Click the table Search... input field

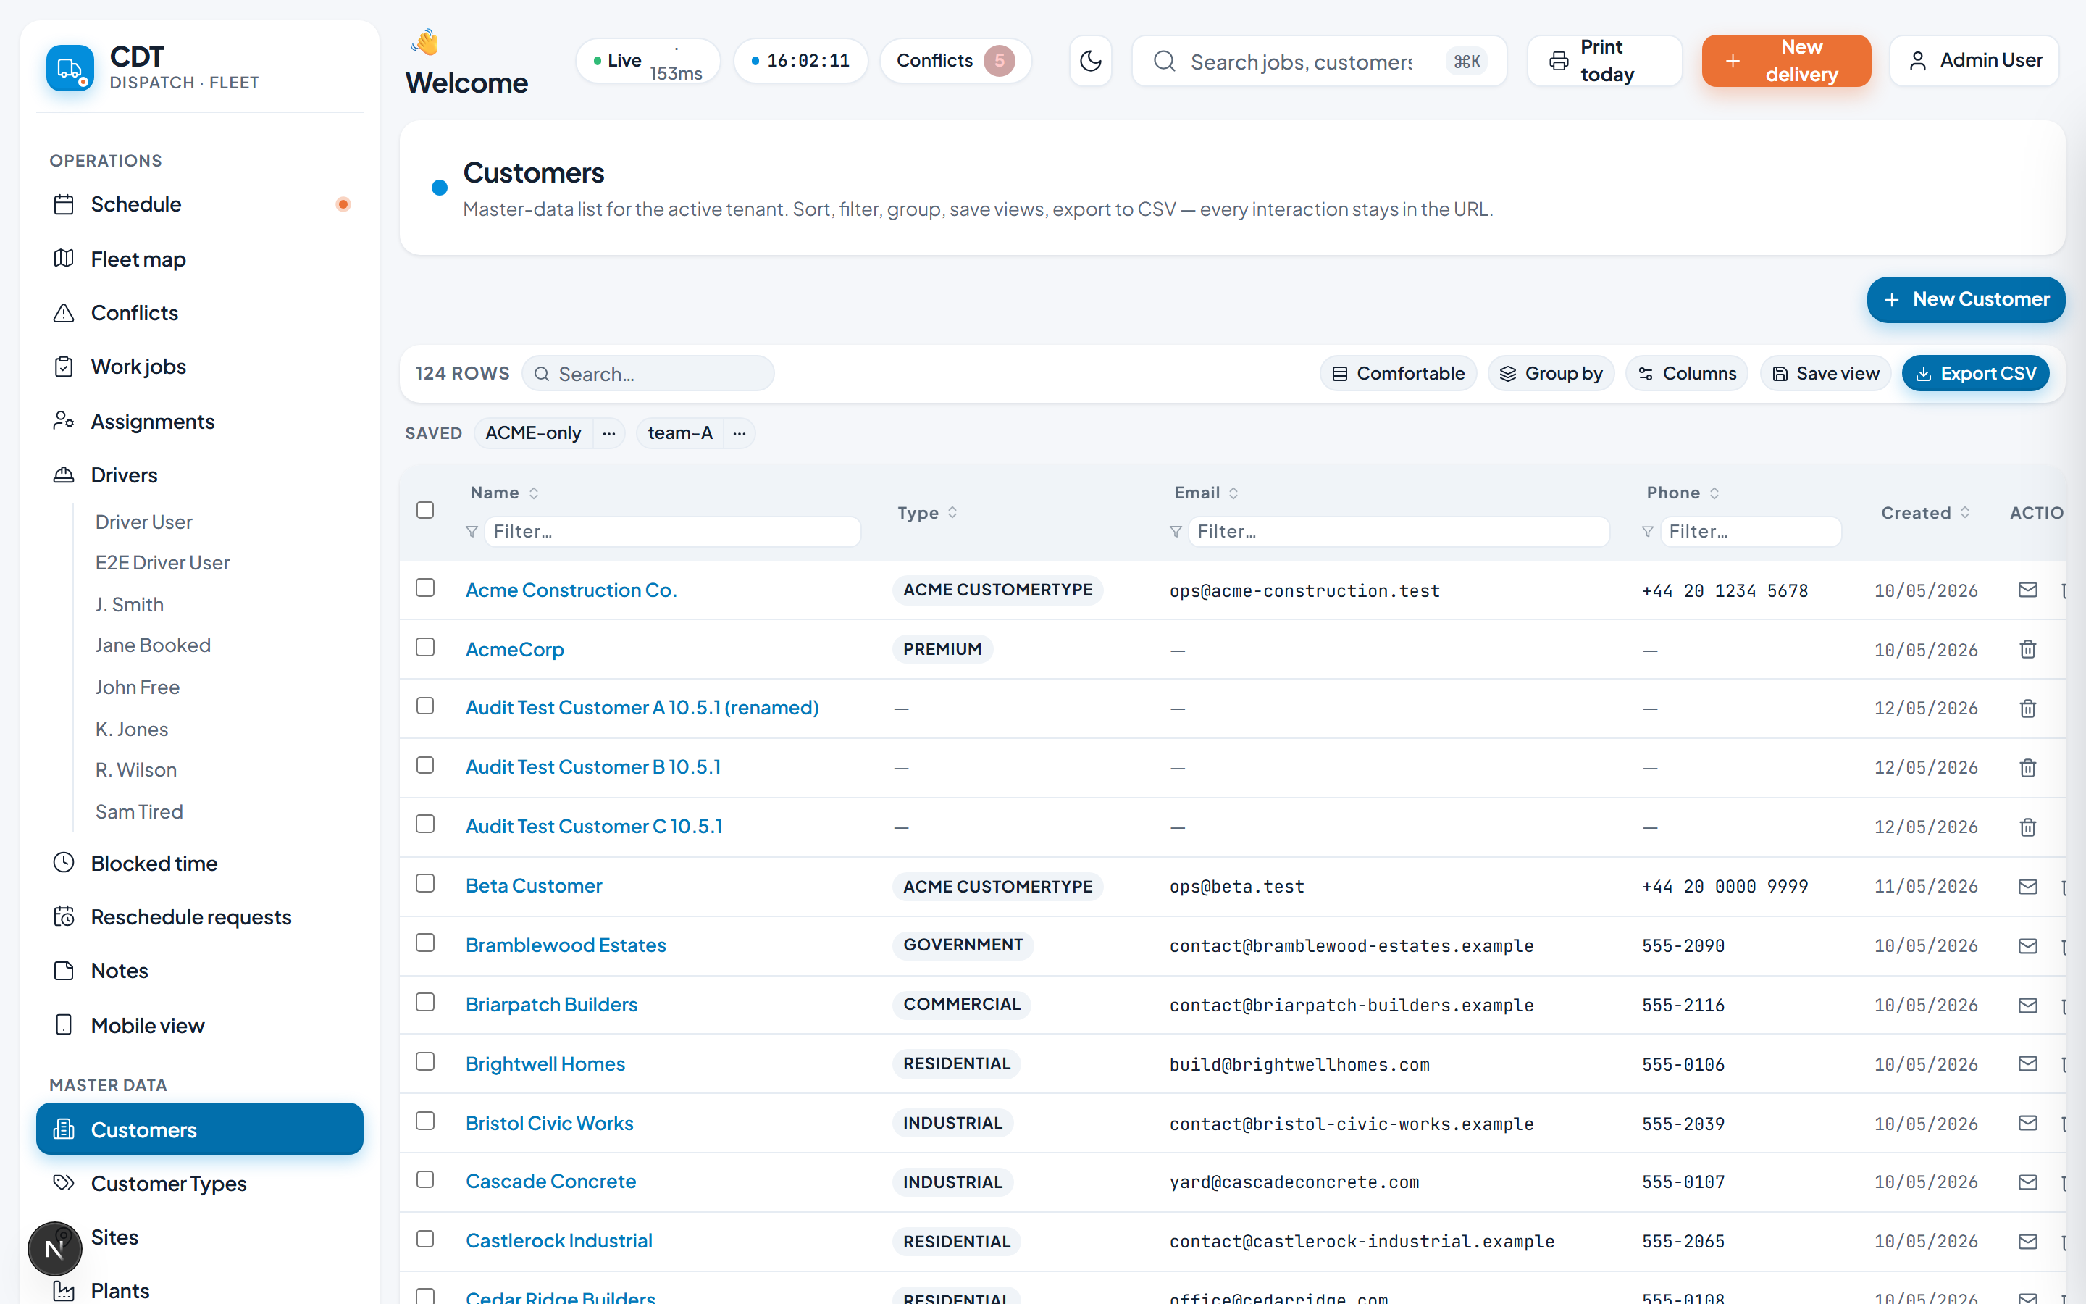click(x=648, y=373)
